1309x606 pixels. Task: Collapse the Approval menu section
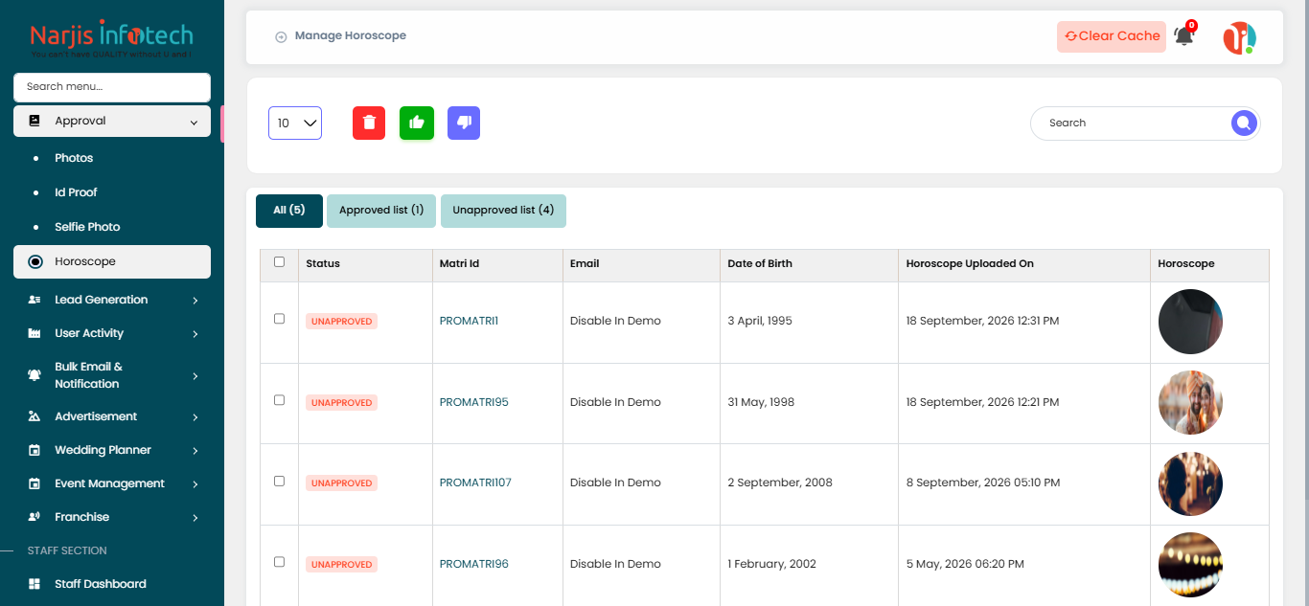pos(195,122)
